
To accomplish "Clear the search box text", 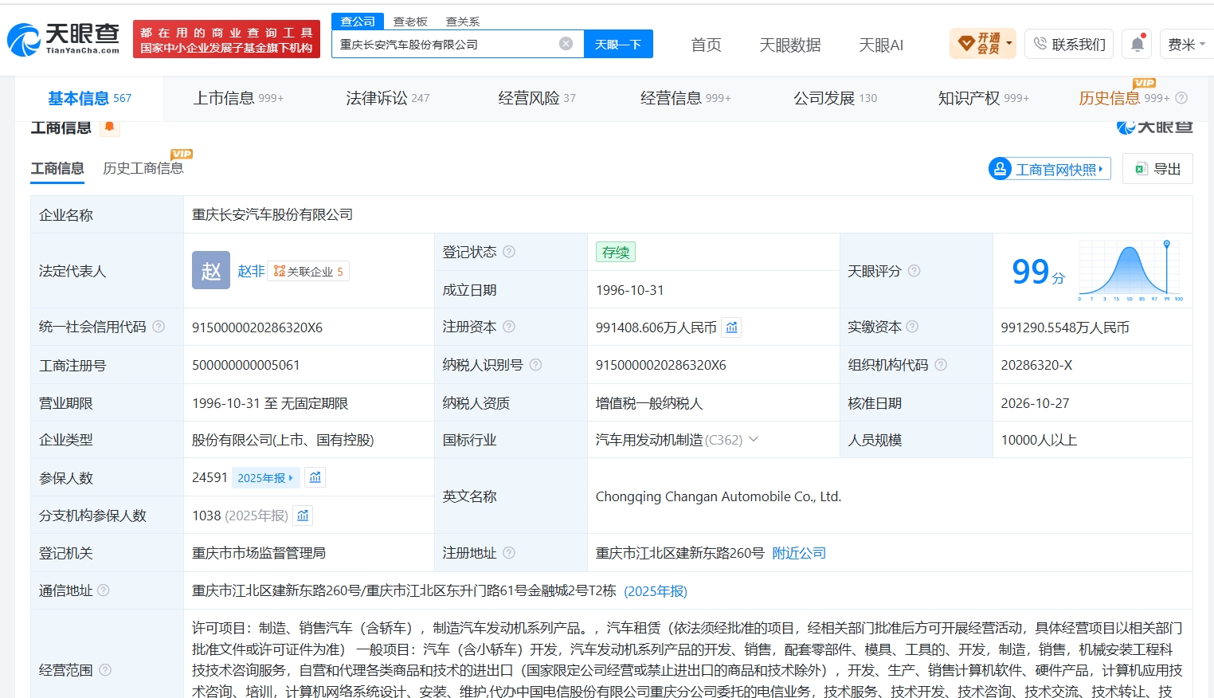I will (x=566, y=44).
